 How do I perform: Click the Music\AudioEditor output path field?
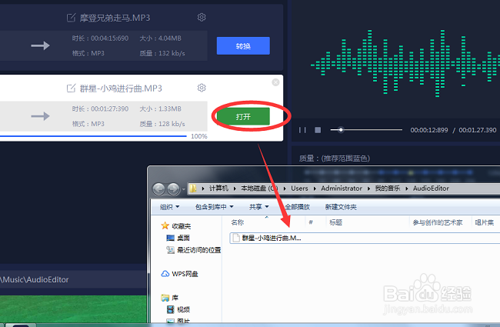pos(73,279)
